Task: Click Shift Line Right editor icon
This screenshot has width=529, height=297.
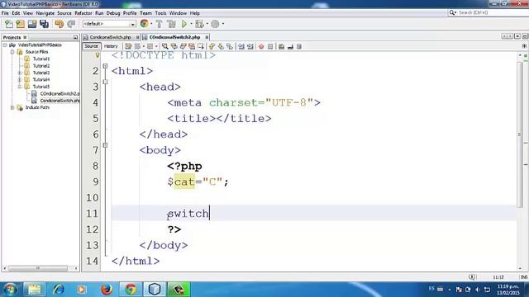Action: (250, 46)
